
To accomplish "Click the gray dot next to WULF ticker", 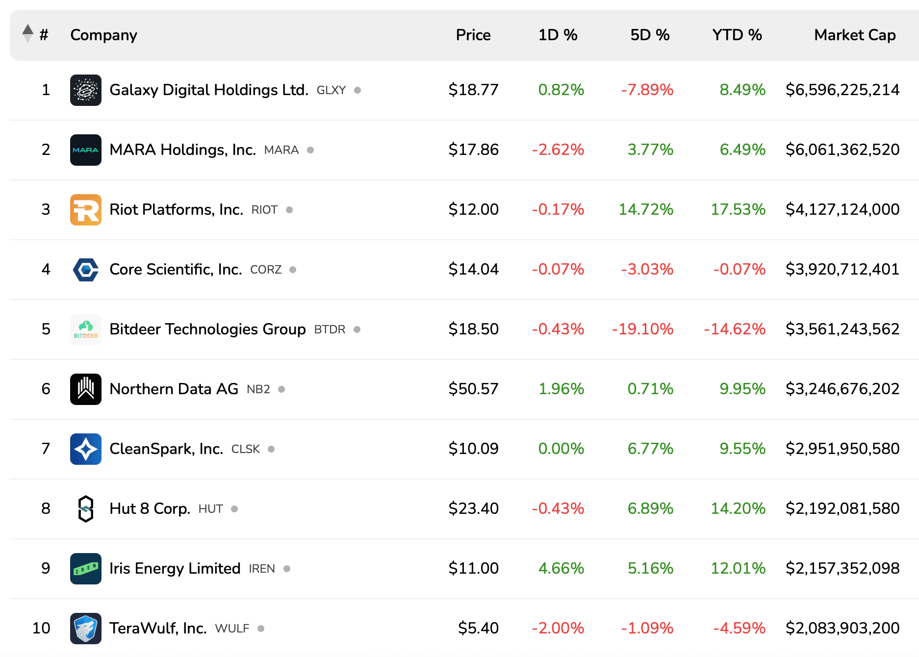I will coord(261,628).
